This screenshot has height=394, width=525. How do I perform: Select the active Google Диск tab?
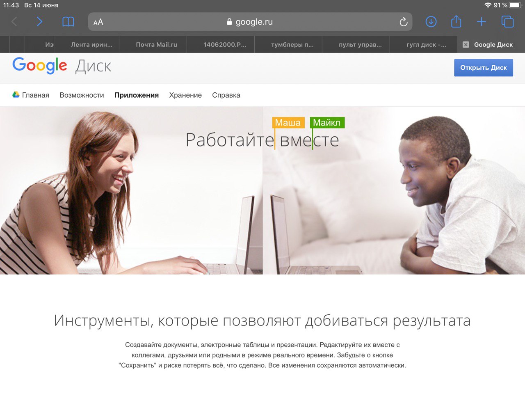pyautogui.click(x=491, y=45)
